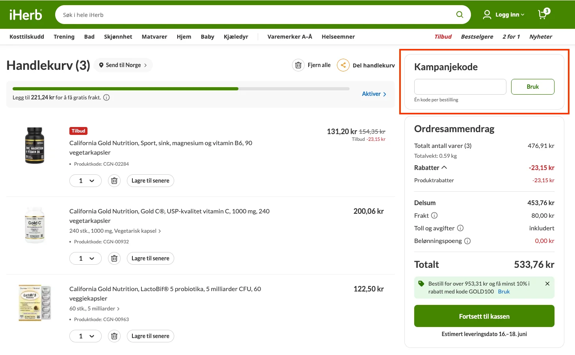This screenshot has width=575, height=355.
Task: Delete the LactoBif product with trash icon
Action: click(x=114, y=336)
